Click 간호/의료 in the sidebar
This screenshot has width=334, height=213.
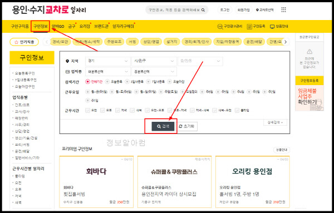(22, 105)
